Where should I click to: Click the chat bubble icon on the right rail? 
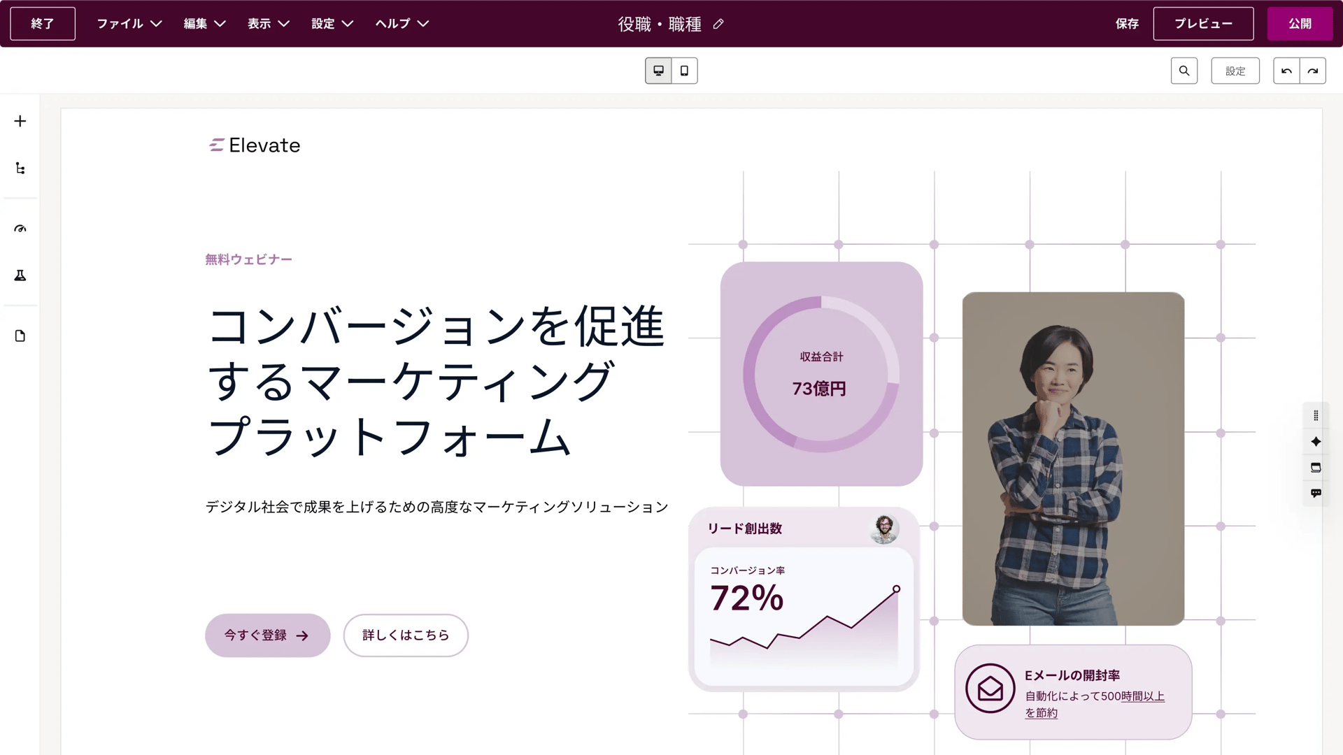point(1316,494)
